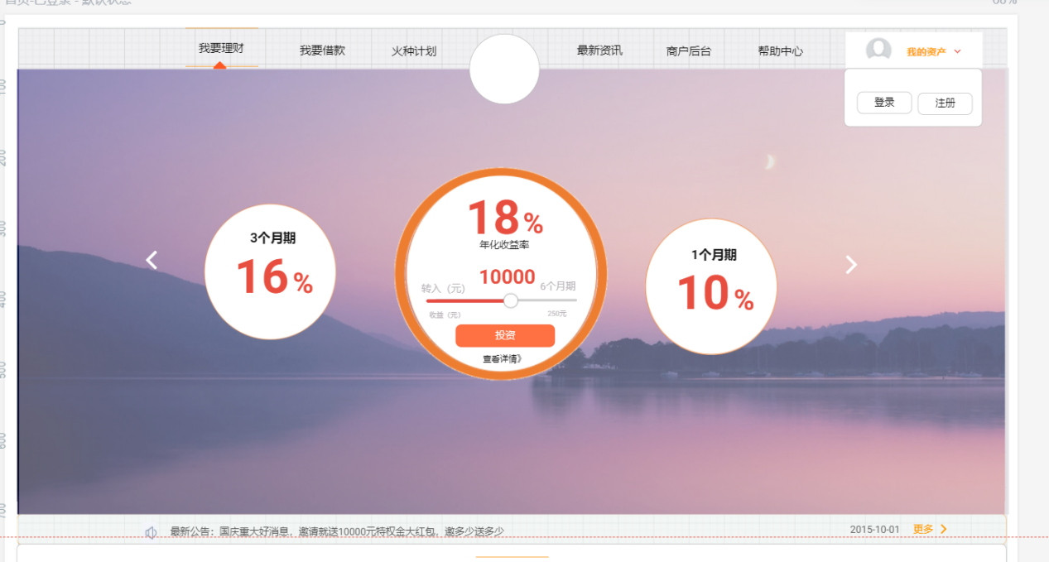1049x562 pixels.
Task: Click the arrow icon next to 更多
Action: (944, 529)
